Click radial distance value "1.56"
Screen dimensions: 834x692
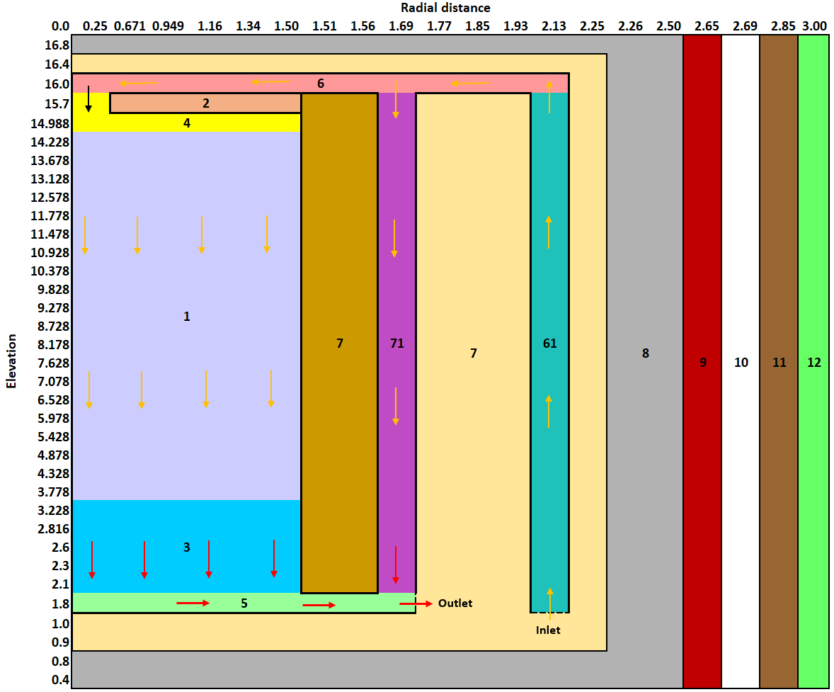pyautogui.click(x=362, y=26)
